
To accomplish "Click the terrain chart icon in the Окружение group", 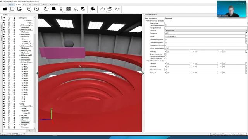I will coord(102,8).
